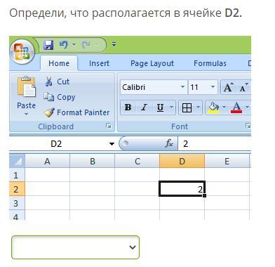Click the formula bar showing 2

click(215, 143)
